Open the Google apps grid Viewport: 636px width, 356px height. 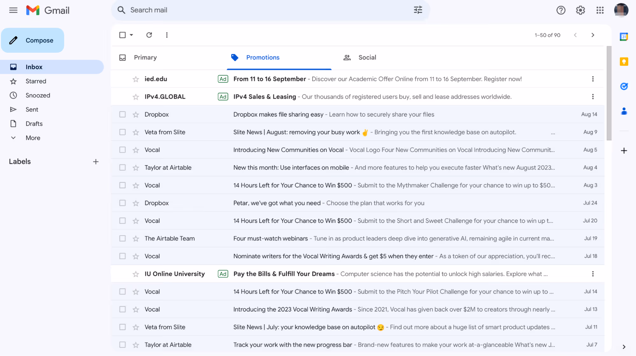600,10
